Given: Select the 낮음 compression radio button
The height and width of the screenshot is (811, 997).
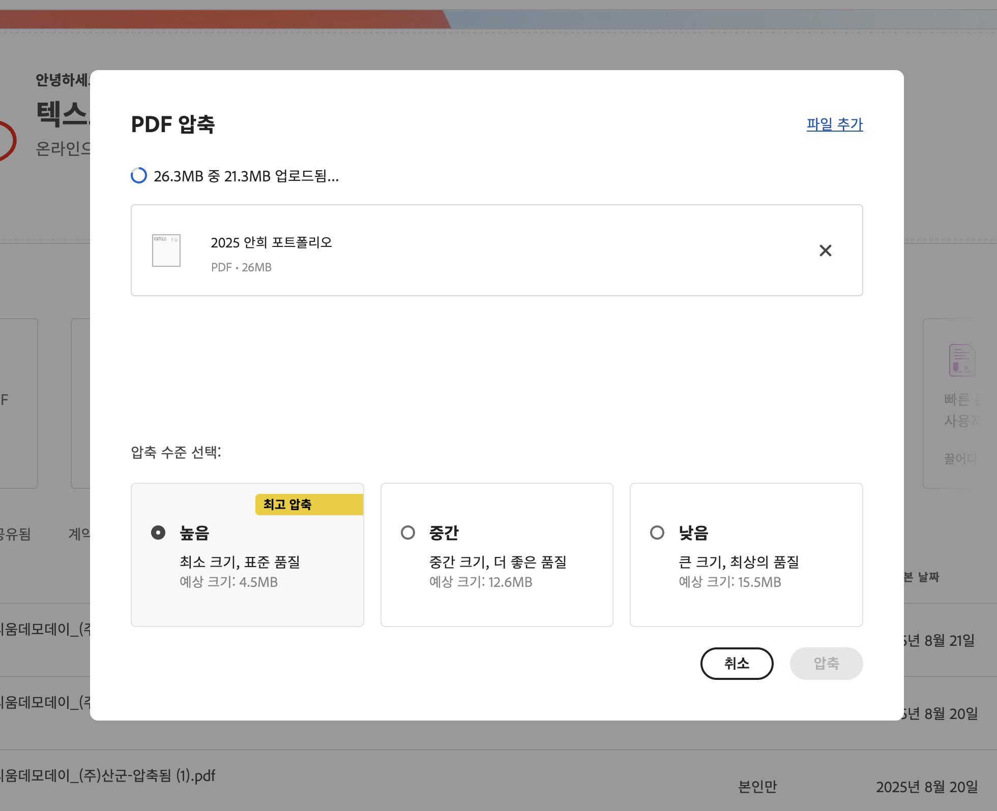Looking at the screenshot, I should coord(657,533).
